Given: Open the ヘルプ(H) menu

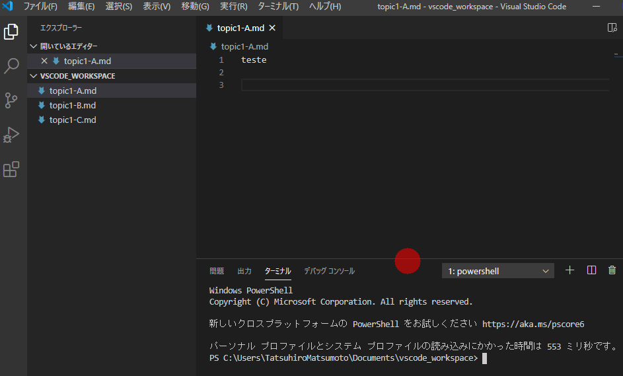Looking at the screenshot, I should [x=325, y=7].
